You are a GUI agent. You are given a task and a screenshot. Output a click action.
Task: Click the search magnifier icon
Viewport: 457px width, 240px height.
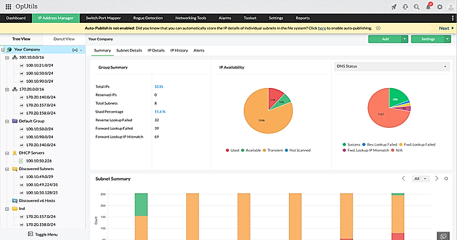click(416, 7)
